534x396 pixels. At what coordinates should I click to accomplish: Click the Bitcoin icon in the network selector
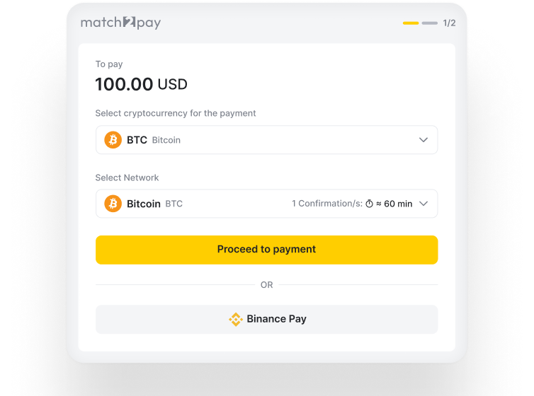(113, 204)
